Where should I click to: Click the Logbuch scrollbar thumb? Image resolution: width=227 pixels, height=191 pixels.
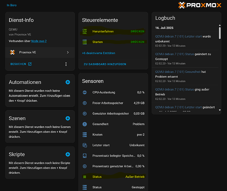pos(220,33)
